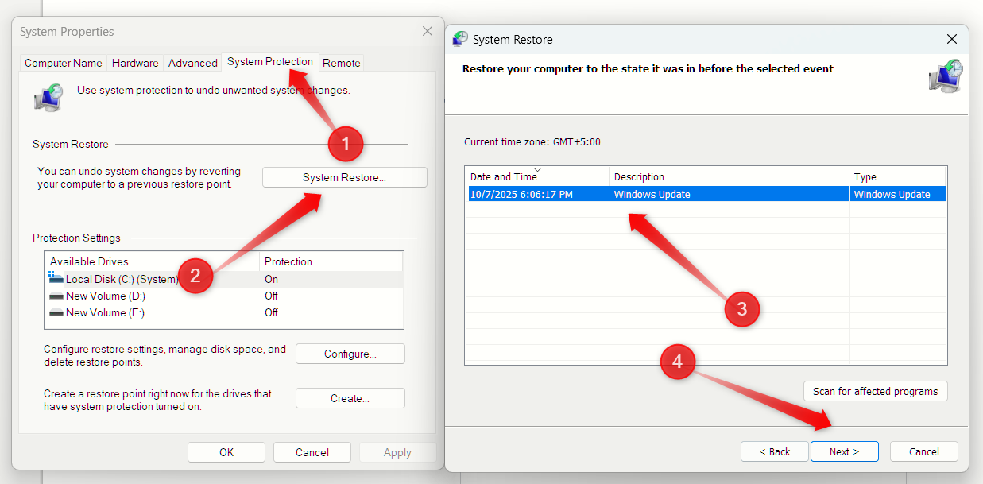Sort by Description column header

pos(729,176)
